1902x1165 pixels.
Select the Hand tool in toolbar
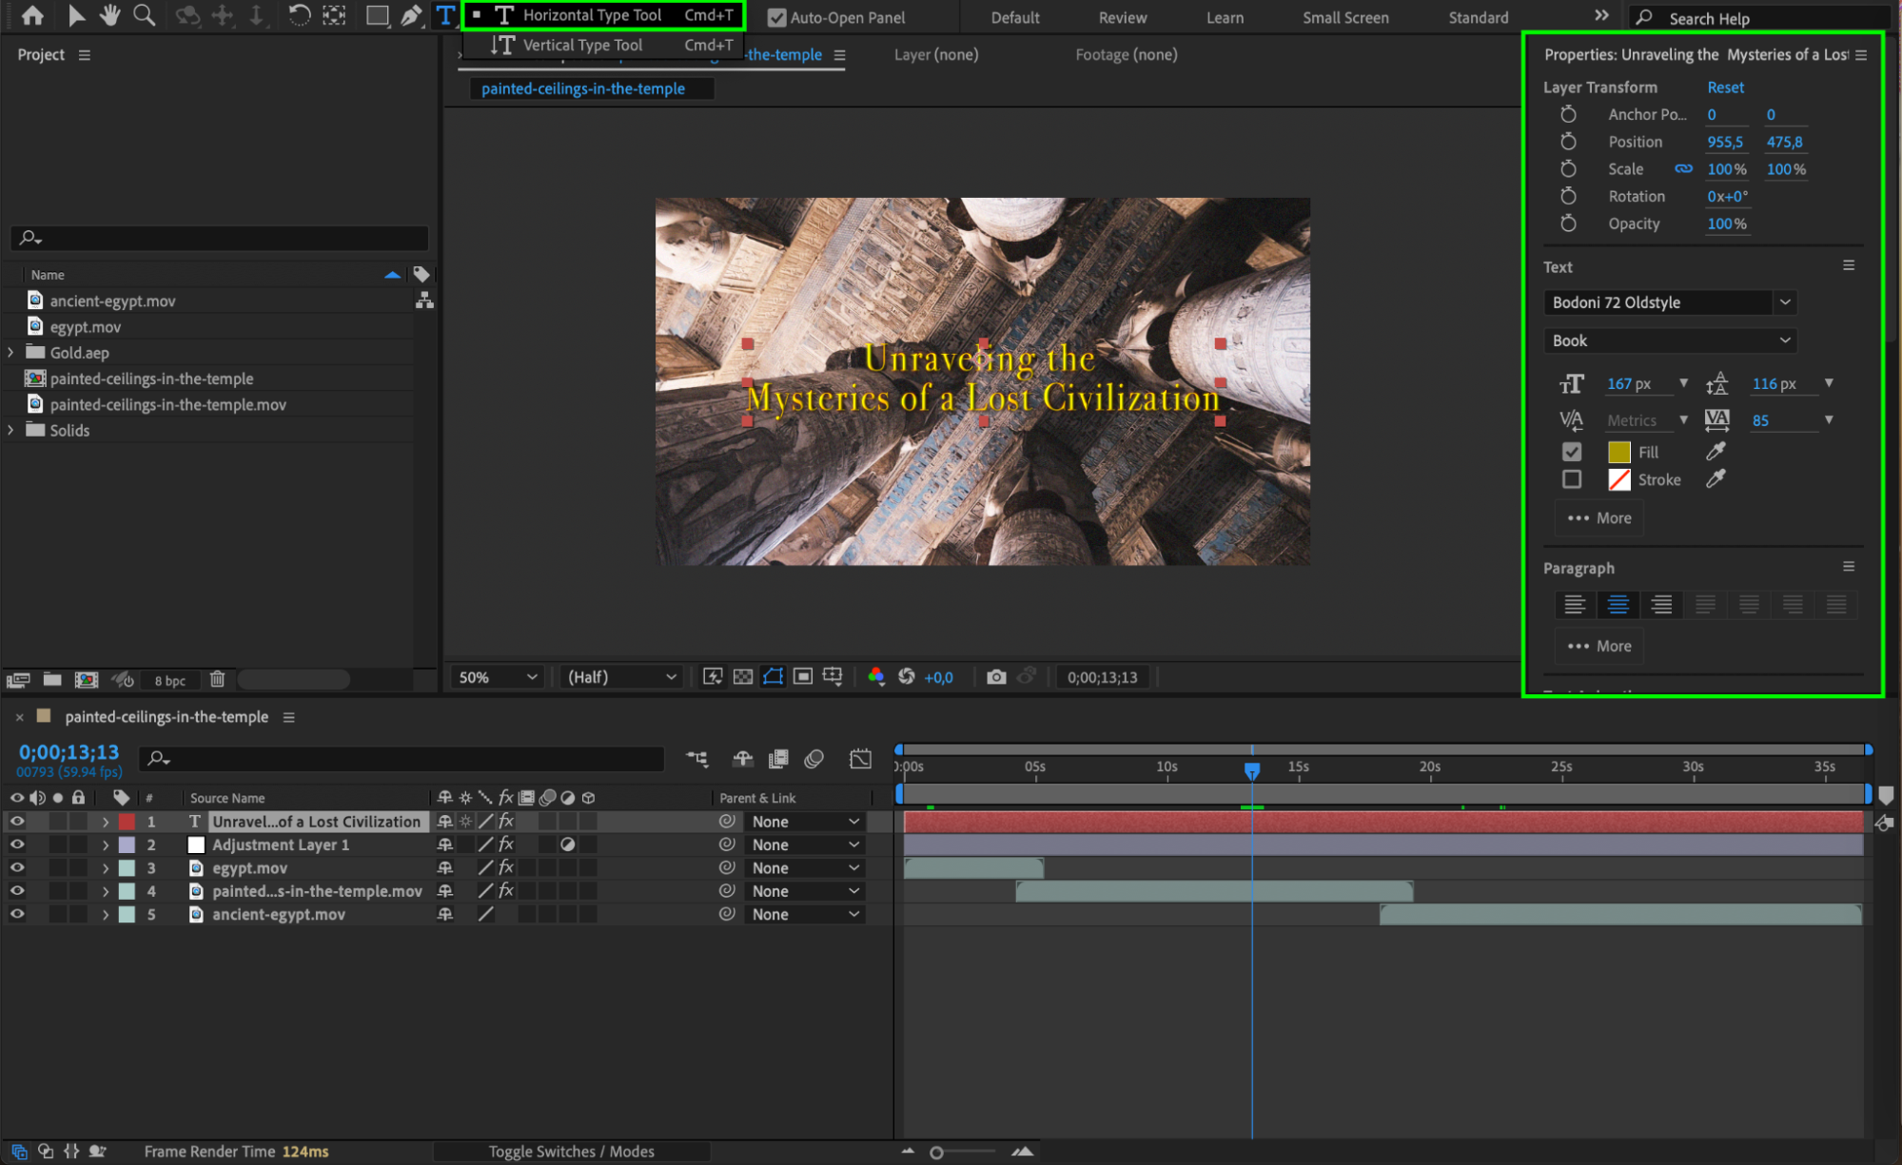coord(110,15)
